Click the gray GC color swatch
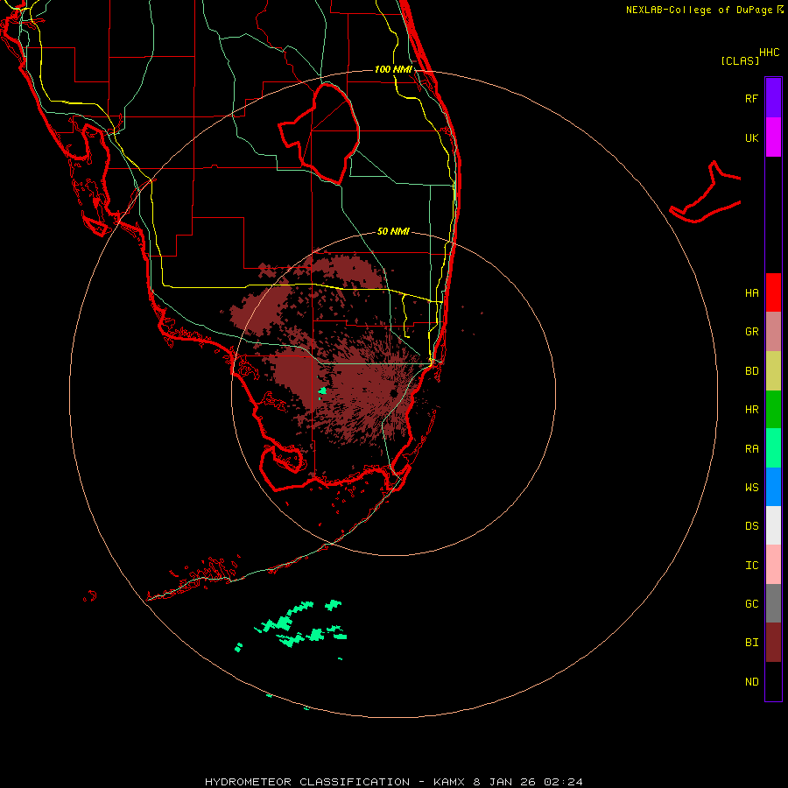The width and height of the screenshot is (788, 788). (x=773, y=603)
